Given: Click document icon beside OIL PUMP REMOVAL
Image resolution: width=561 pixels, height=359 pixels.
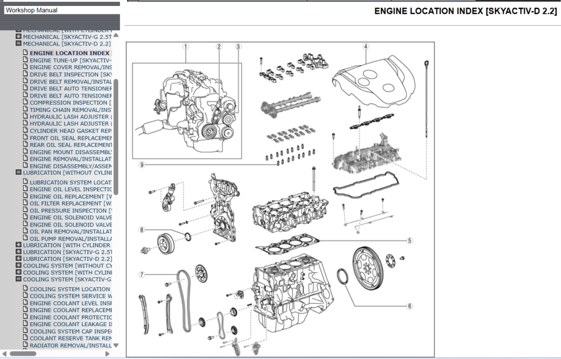Looking at the screenshot, I should click(x=25, y=238).
